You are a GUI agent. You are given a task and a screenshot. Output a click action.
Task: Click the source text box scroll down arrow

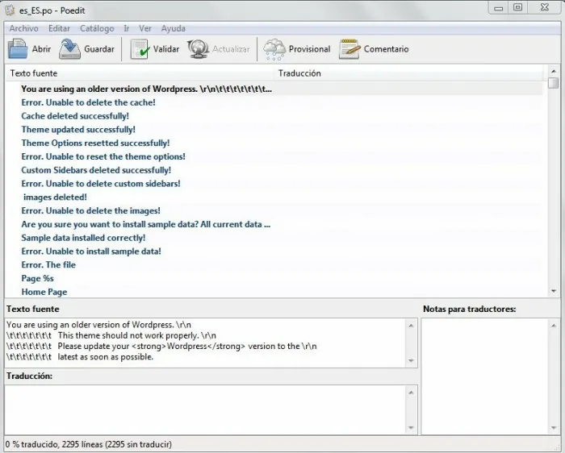tap(411, 360)
